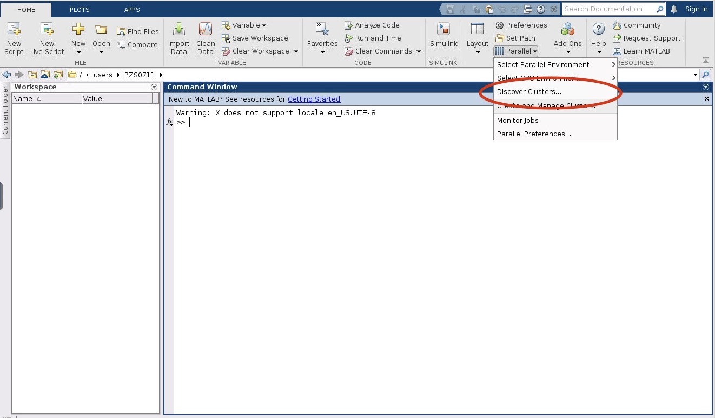Open the Current Folder side tab
The height and width of the screenshot is (418, 715).
click(5, 110)
